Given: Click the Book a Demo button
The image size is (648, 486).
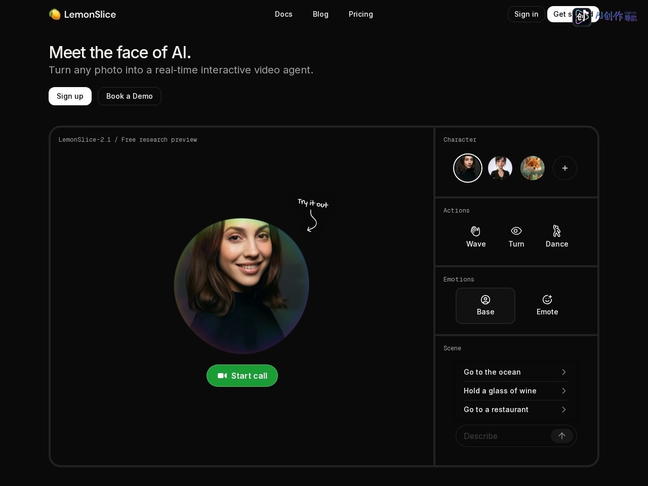Looking at the screenshot, I should coord(130,96).
